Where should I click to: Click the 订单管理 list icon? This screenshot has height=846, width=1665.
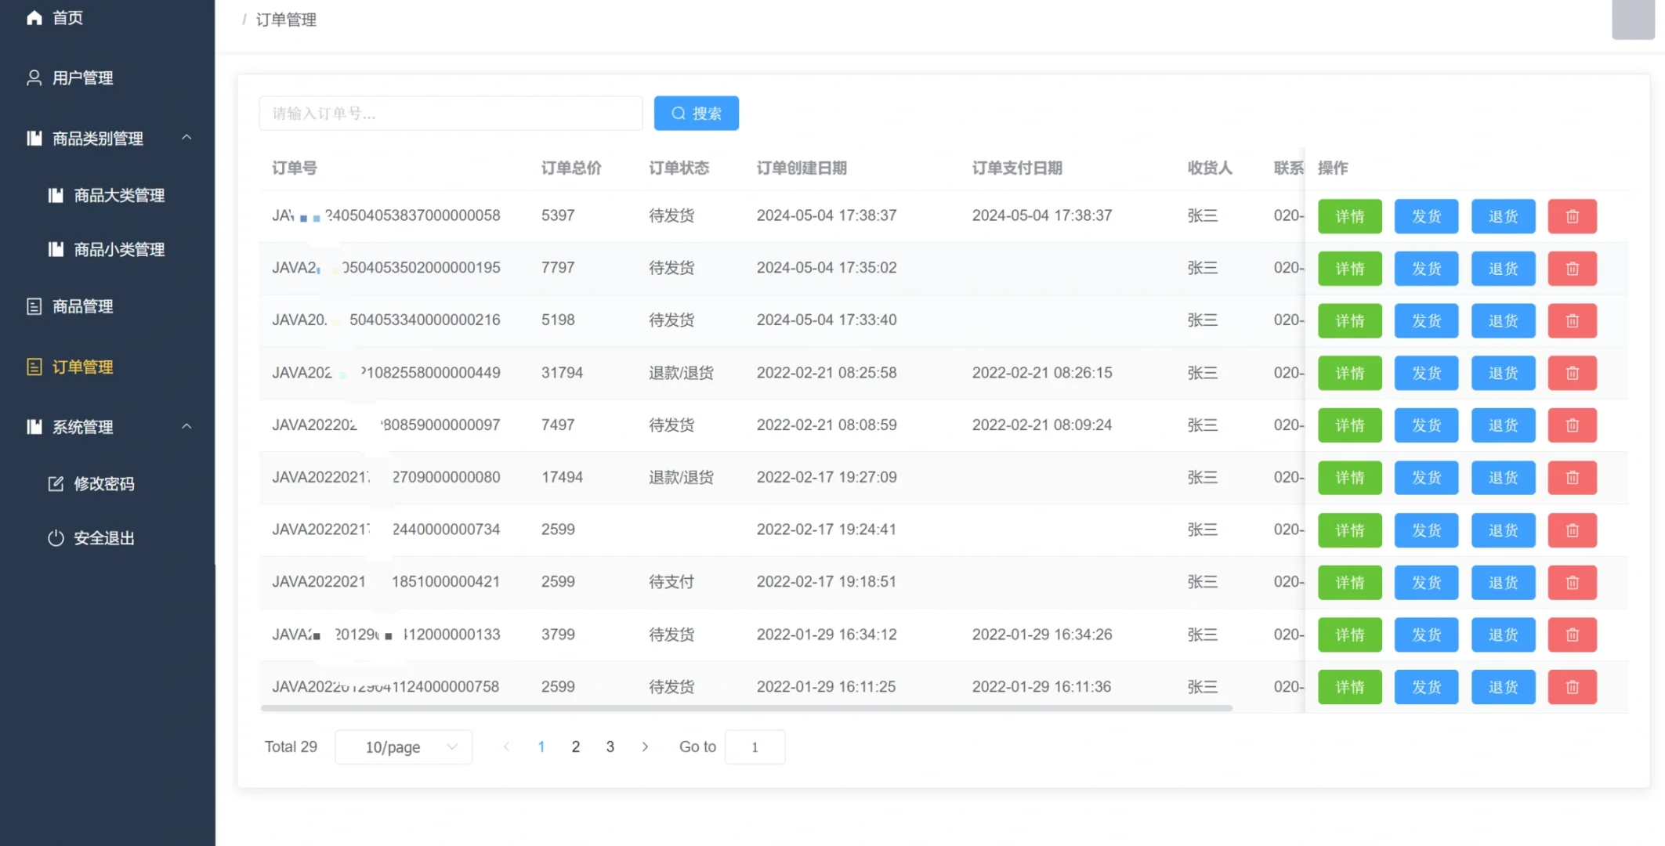tap(34, 367)
